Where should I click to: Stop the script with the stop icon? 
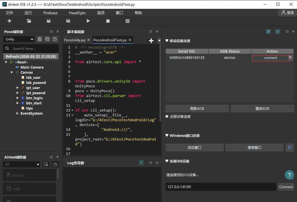point(108,21)
